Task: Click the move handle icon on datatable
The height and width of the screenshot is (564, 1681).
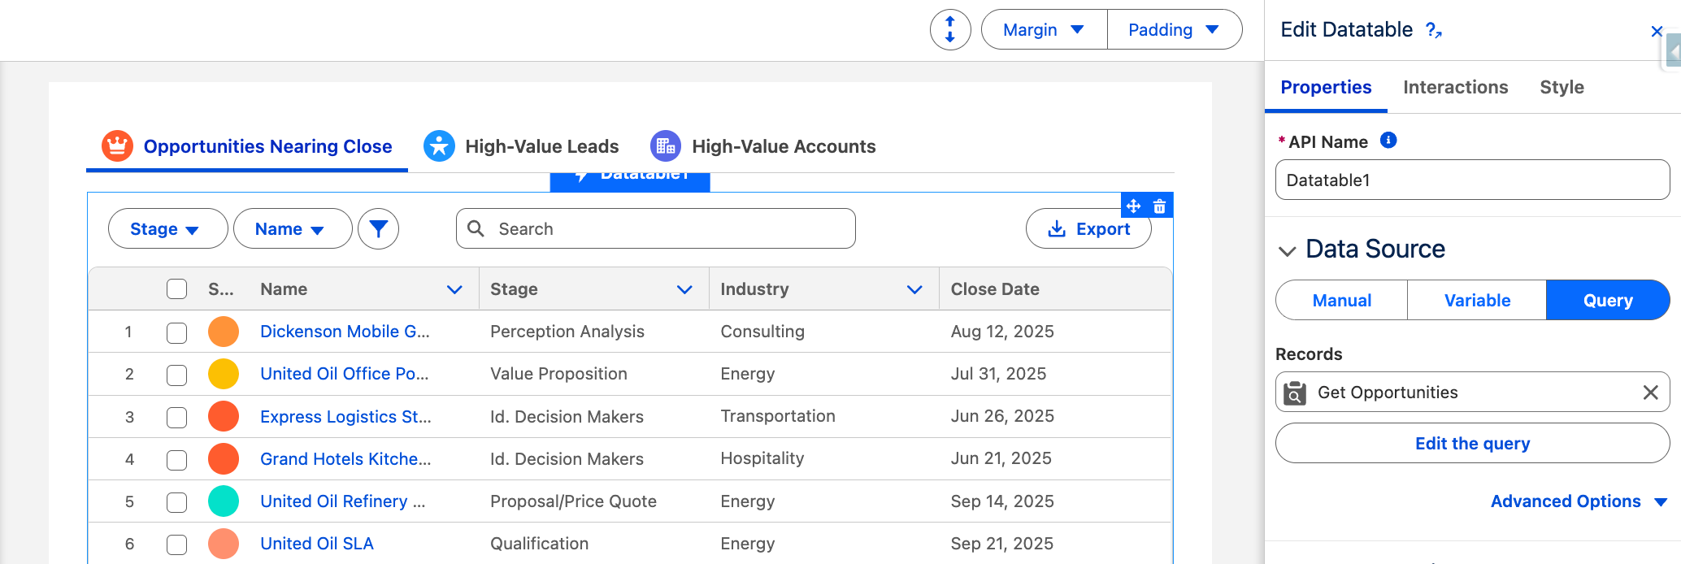Action: (1133, 206)
